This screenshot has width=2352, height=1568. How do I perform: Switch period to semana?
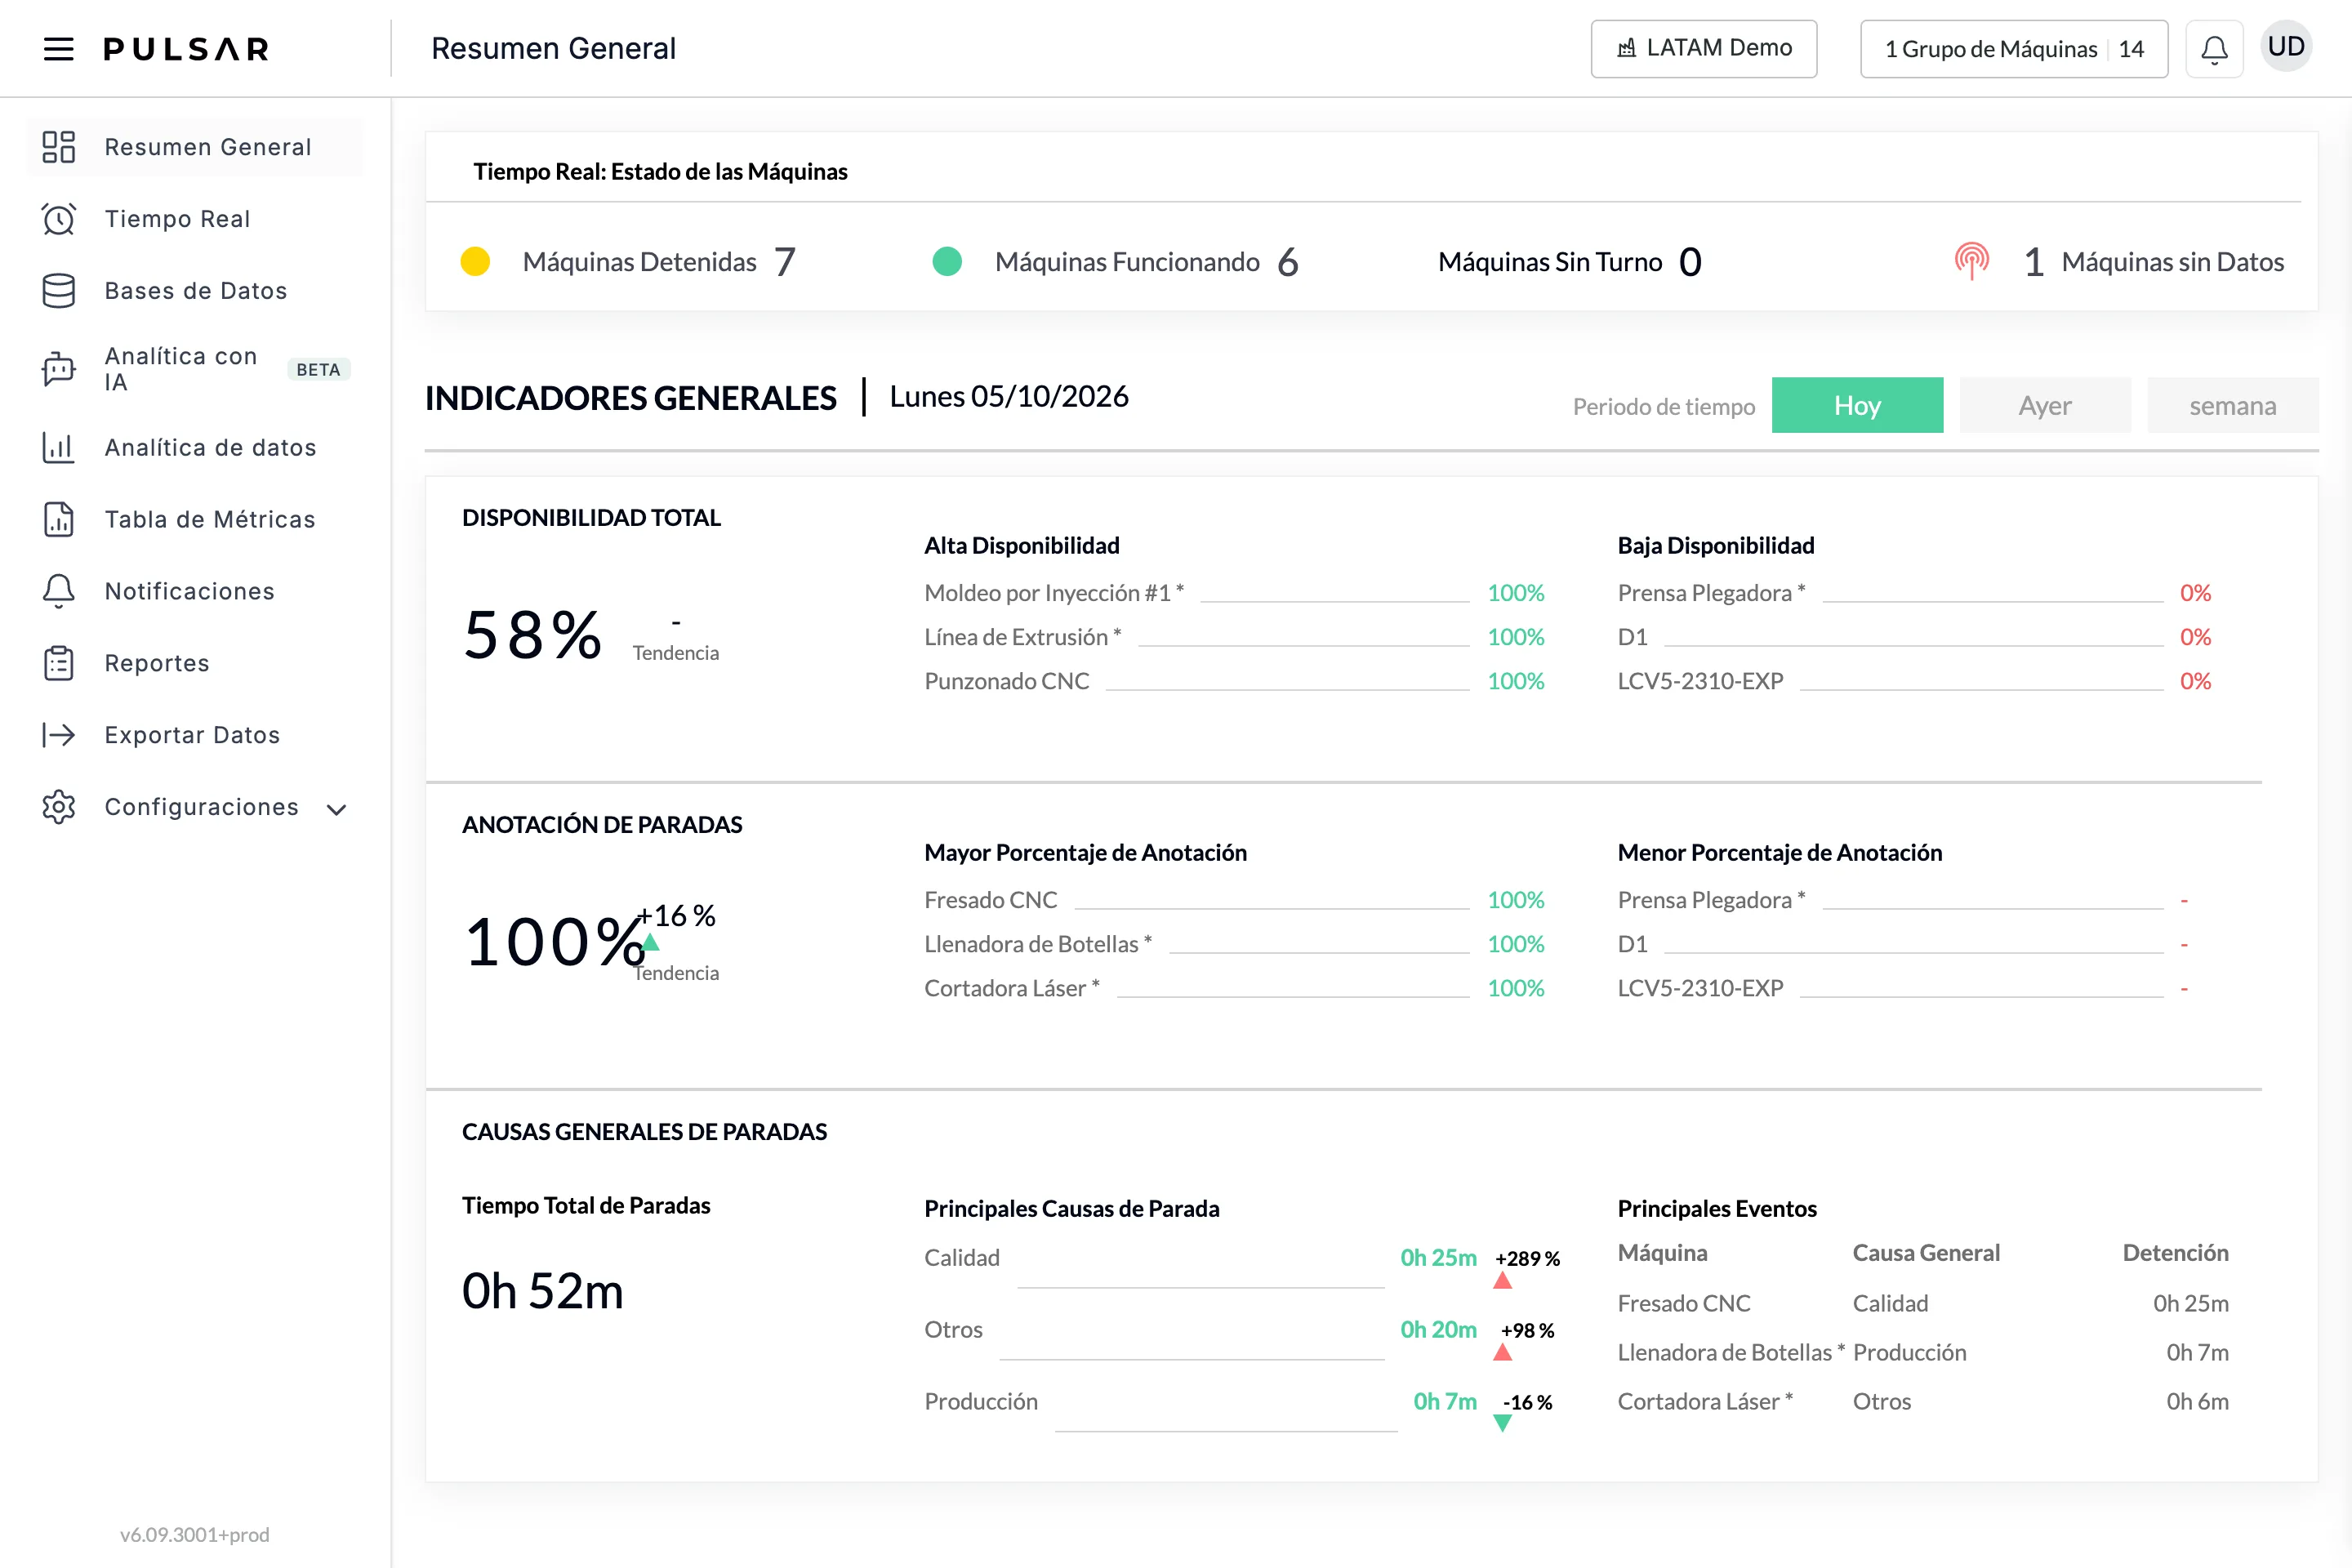pyautogui.click(x=2233, y=405)
